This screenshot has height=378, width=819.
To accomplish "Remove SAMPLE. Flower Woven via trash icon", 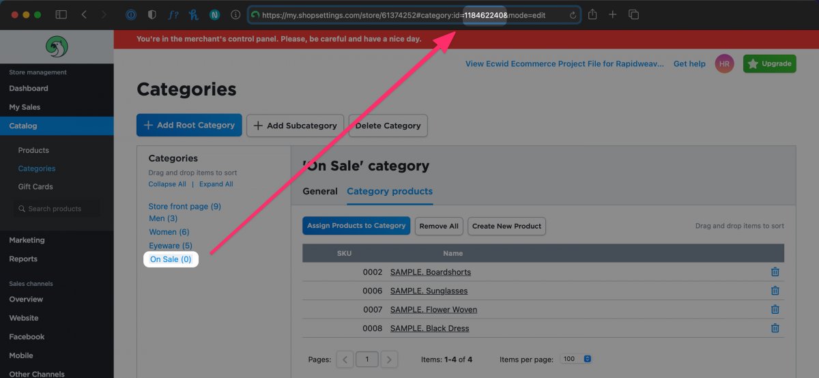I will pyautogui.click(x=775, y=310).
